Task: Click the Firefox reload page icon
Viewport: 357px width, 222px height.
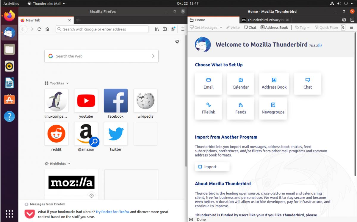Action: [39, 29]
